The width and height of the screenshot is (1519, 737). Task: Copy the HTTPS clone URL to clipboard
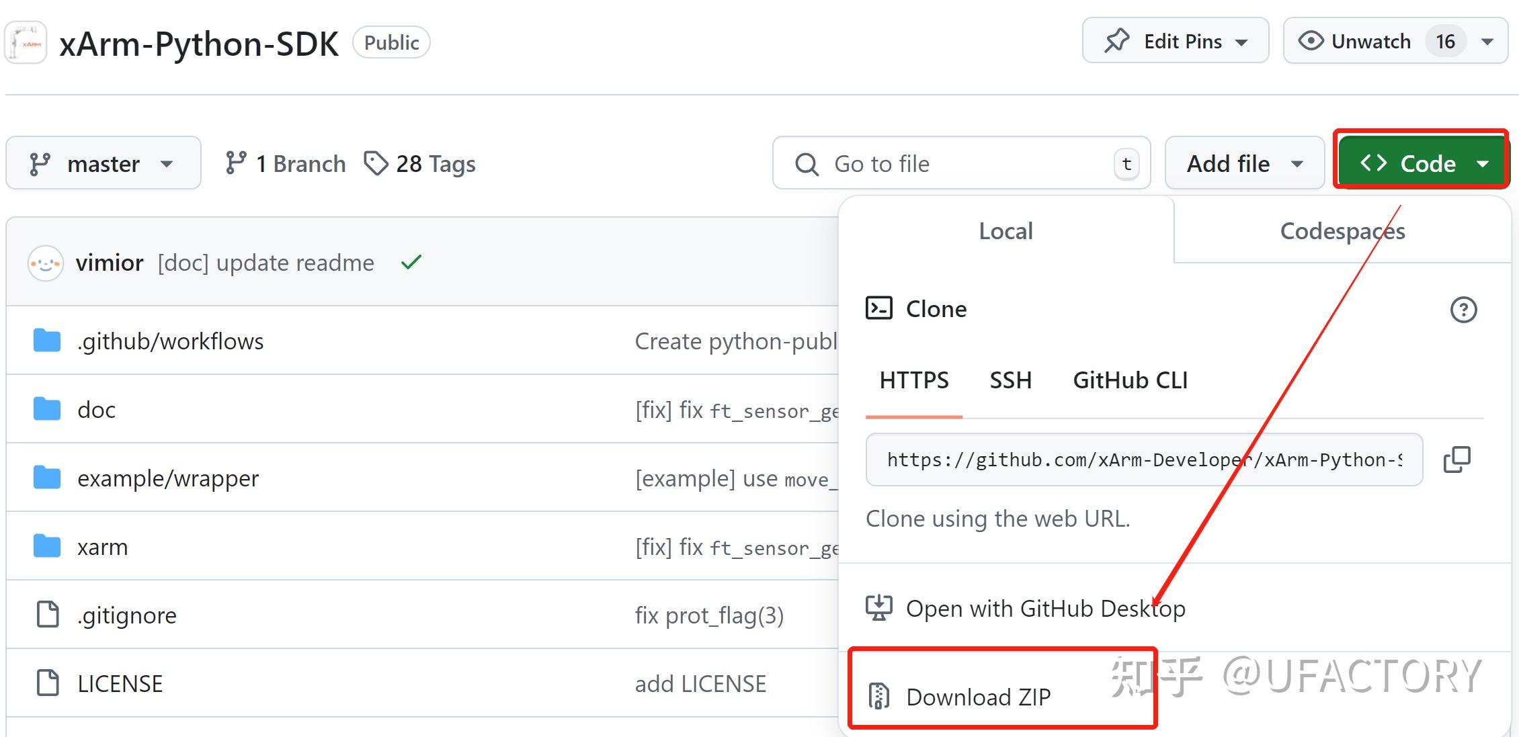pos(1456,460)
